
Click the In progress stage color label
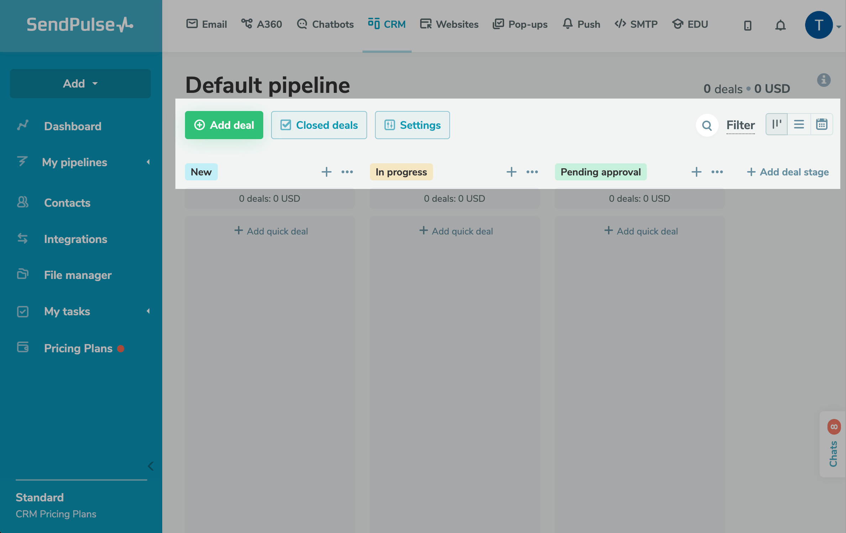point(401,172)
